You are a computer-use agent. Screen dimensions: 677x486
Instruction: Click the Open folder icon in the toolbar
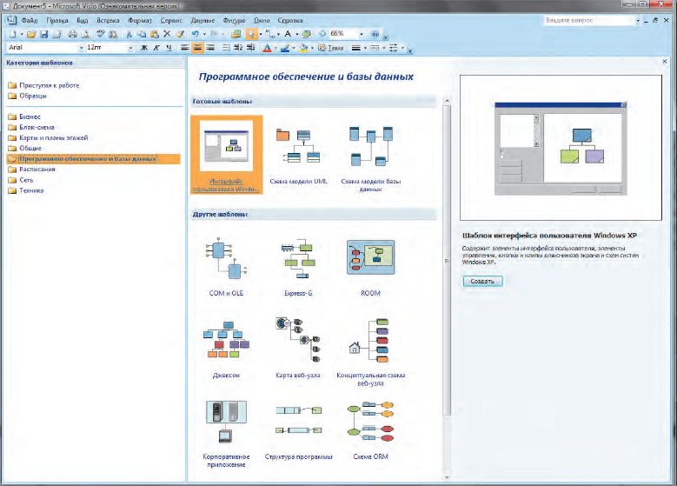tap(30, 33)
